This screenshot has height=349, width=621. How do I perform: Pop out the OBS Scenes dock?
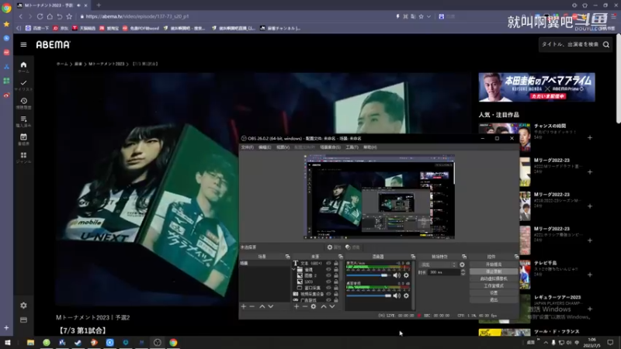tap(287, 257)
